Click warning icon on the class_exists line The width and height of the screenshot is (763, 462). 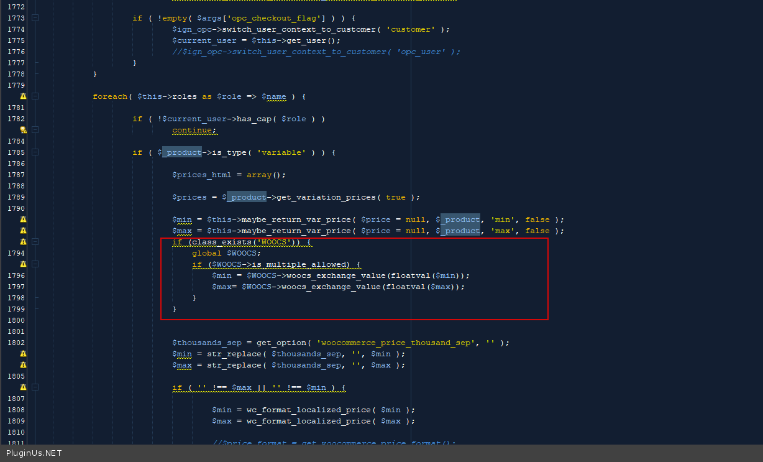(23, 242)
